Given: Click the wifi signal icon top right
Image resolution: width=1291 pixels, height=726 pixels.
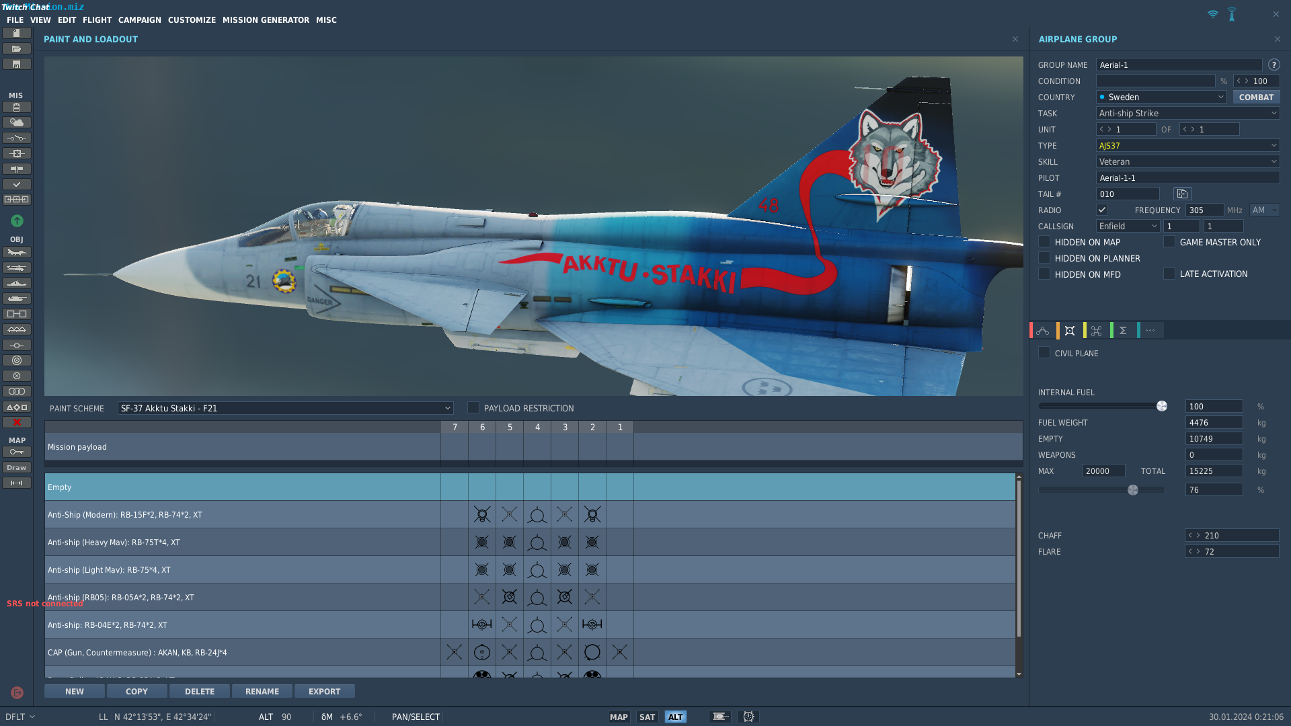Looking at the screenshot, I should point(1212,13).
